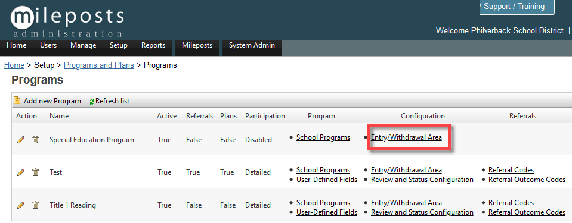572x223 pixels.
Task: Click the trash icon for Test program
Action: [35, 172]
